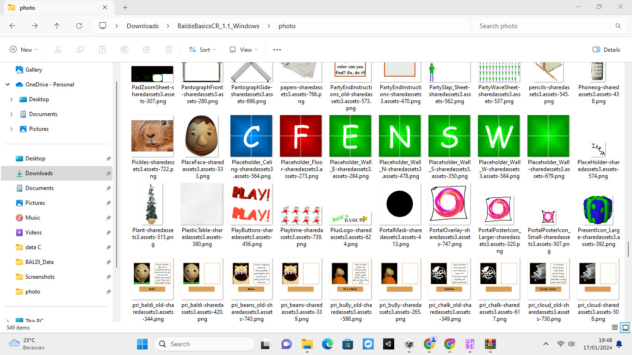The height and width of the screenshot is (355, 632).
Task: Open the View dropdown menu
Action: pyautogui.click(x=244, y=49)
